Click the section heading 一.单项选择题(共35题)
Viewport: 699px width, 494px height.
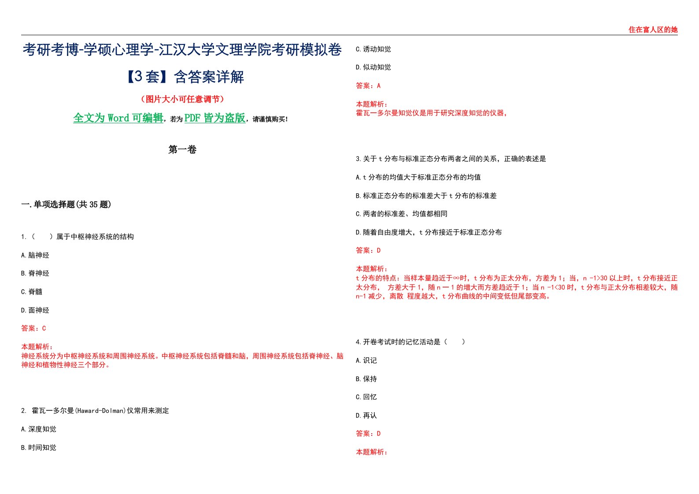[66, 204]
